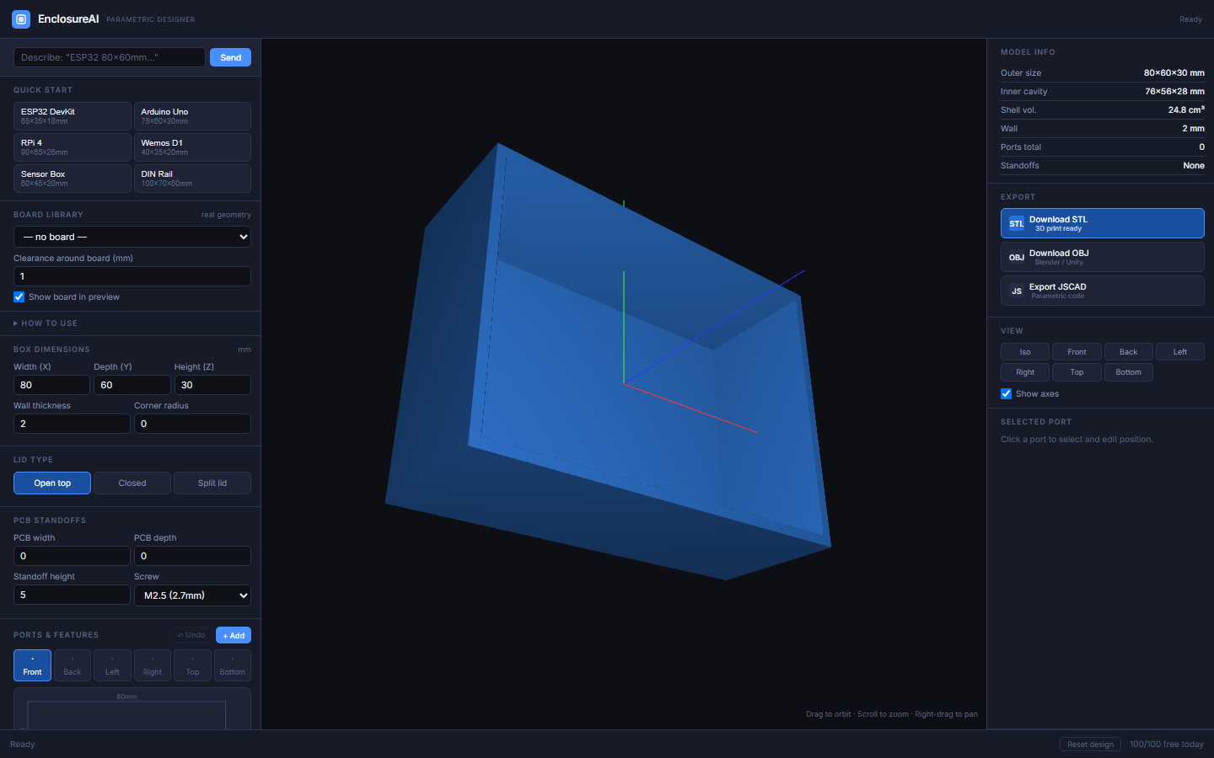Switch to the Back ports face tab

coord(73,665)
